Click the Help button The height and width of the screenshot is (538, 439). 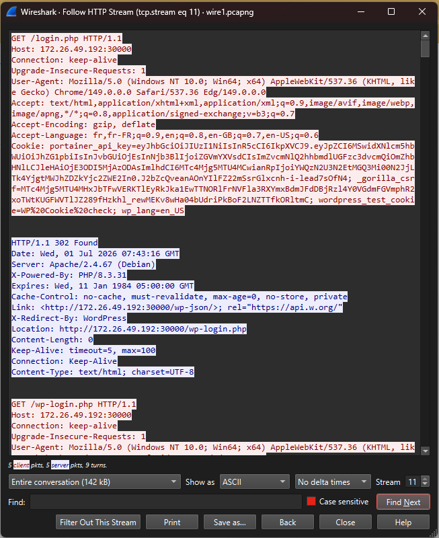tap(403, 523)
